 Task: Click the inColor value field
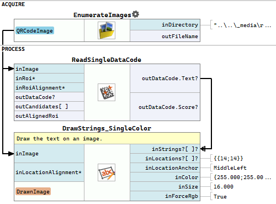242,177
